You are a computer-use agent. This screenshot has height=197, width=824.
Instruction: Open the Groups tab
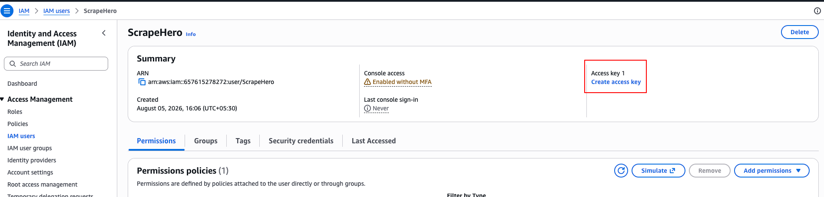coord(205,141)
